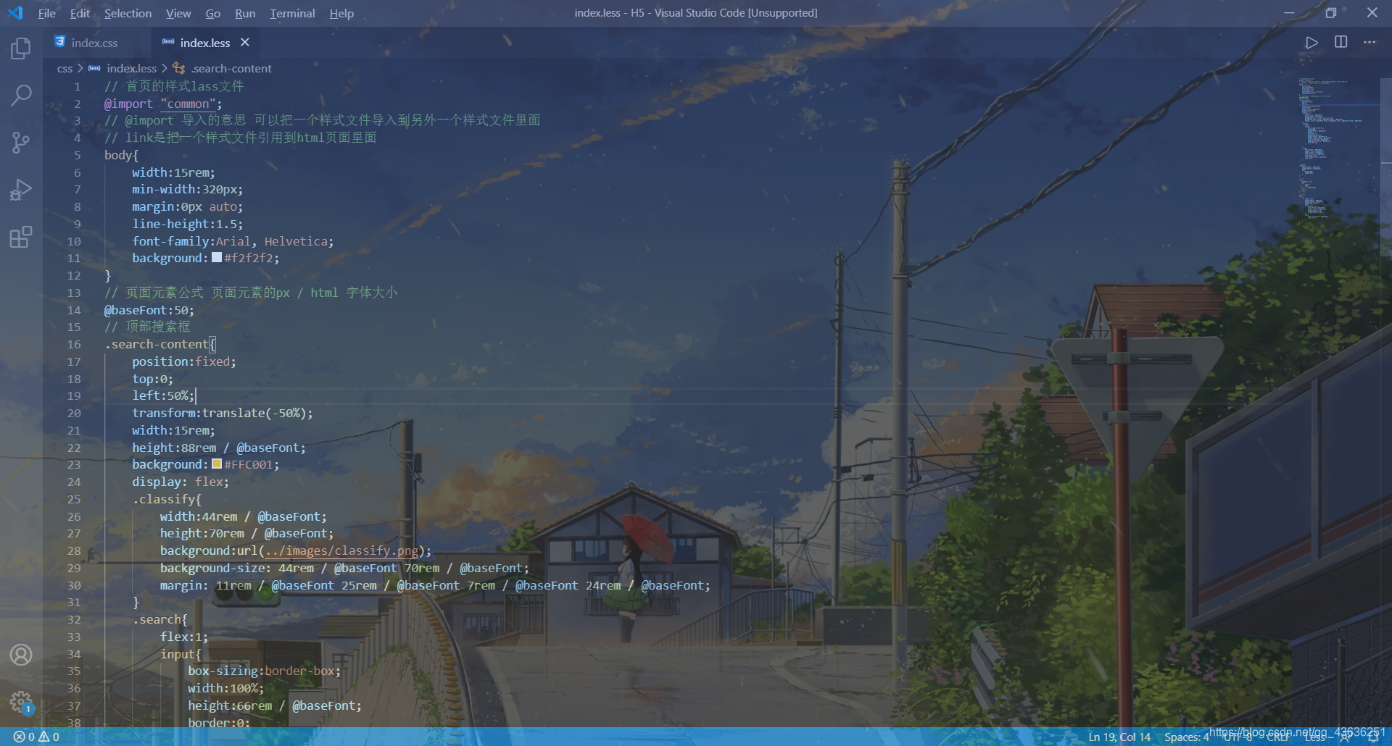1392x746 pixels.
Task: Change the Less language mode
Action: pyautogui.click(x=1314, y=737)
